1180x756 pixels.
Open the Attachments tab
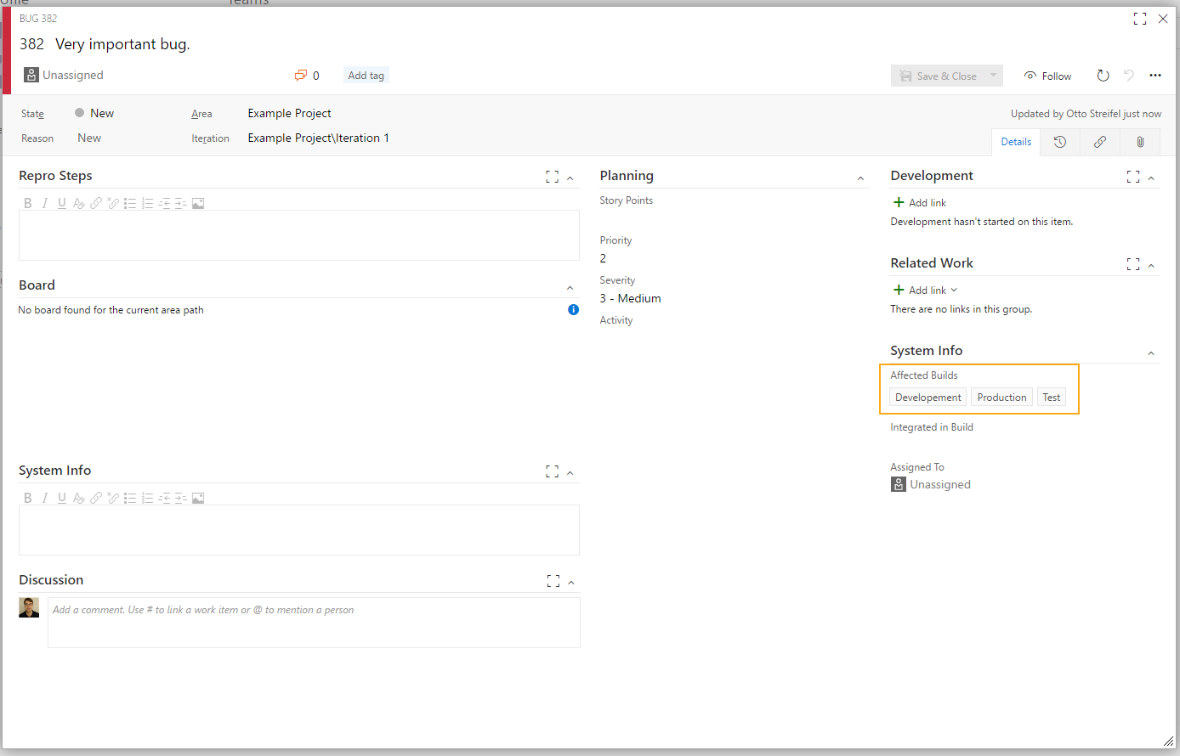[1140, 142]
